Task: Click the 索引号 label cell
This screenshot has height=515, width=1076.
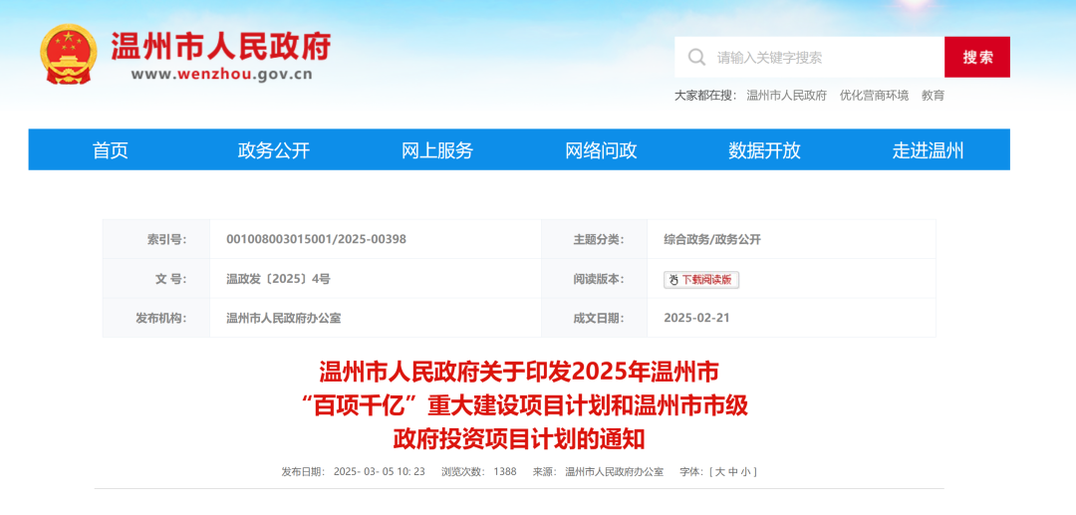Action: pyautogui.click(x=156, y=239)
